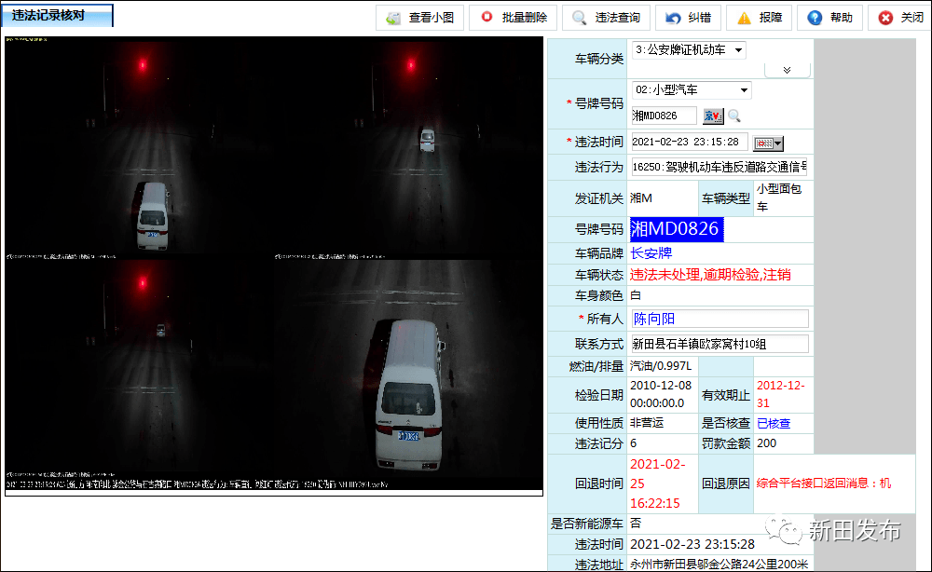The image size is (932, 572).
Task: Click the 违法地址 value 永州市新田县
Action: tap(720, 564)
